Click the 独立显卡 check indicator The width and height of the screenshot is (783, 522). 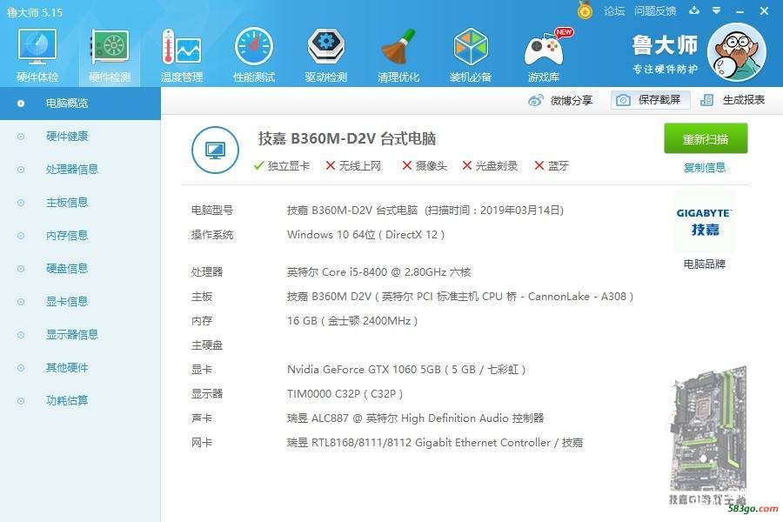click(x=281, y=165)
